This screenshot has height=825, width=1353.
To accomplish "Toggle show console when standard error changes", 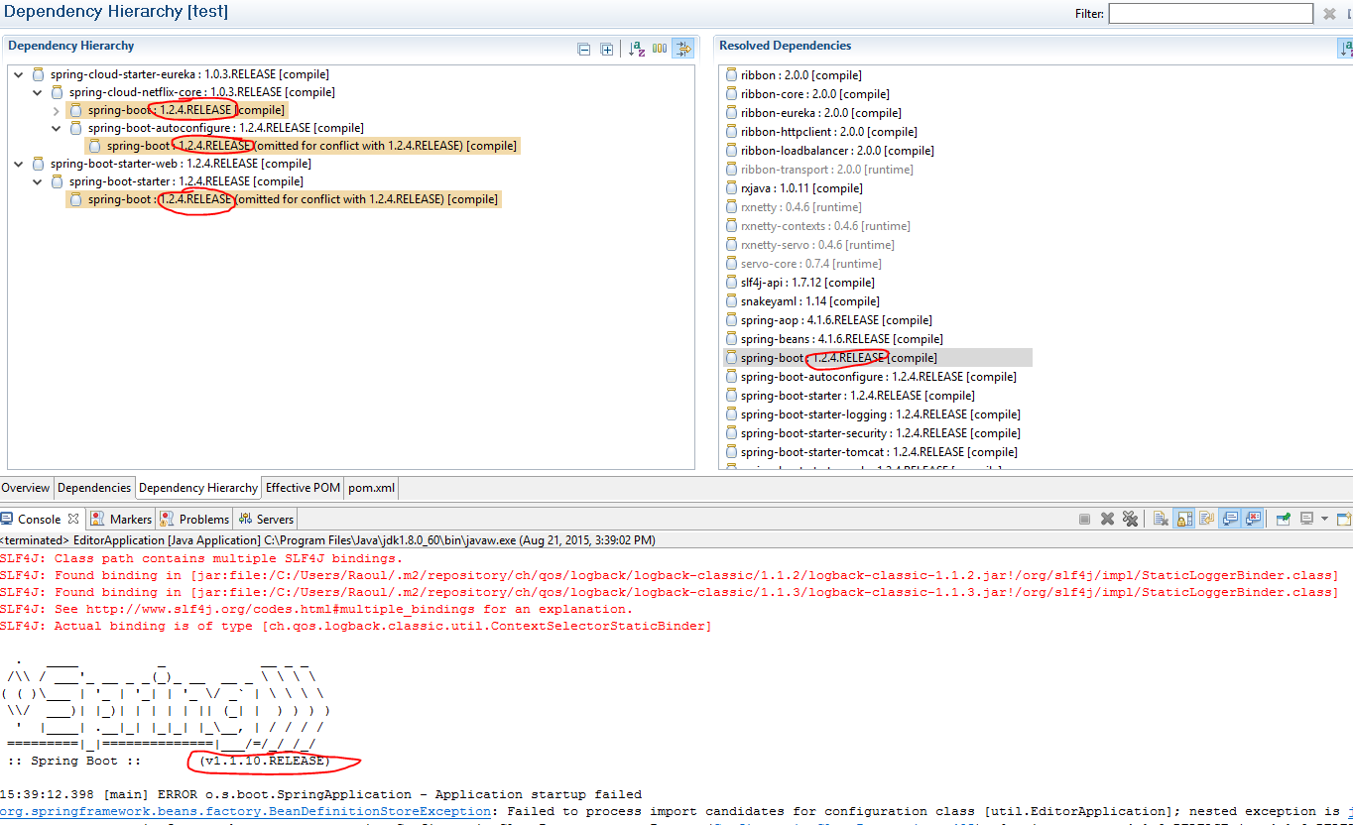I will tap(1253, 519).
